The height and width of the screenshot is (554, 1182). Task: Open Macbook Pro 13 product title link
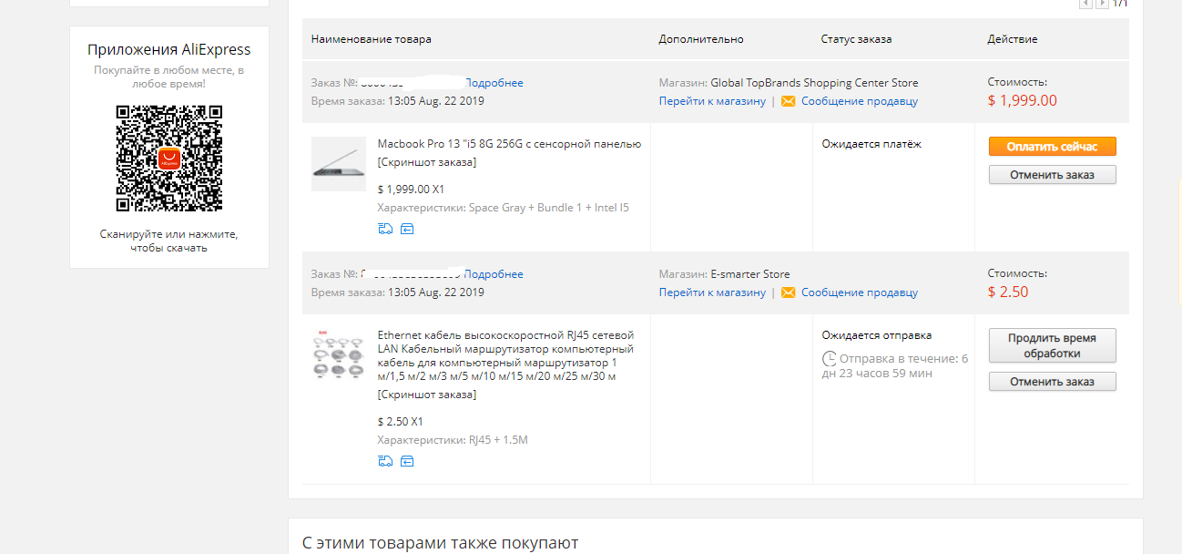pyautogui.click(x=509, y=144)
